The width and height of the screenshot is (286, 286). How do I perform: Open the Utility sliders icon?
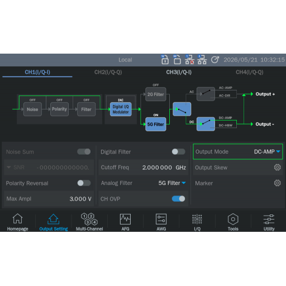click(269, 222)
